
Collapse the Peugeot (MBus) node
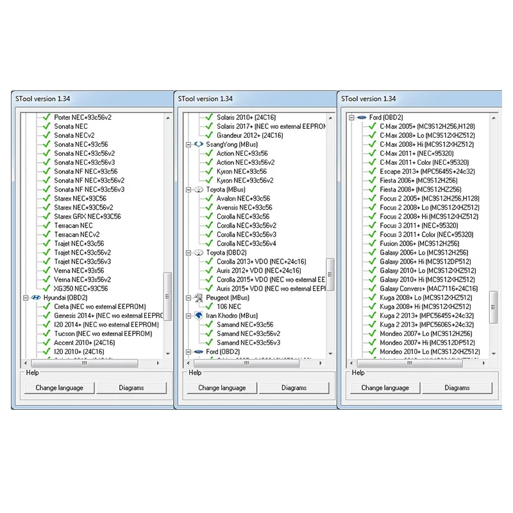click(189, 298)
